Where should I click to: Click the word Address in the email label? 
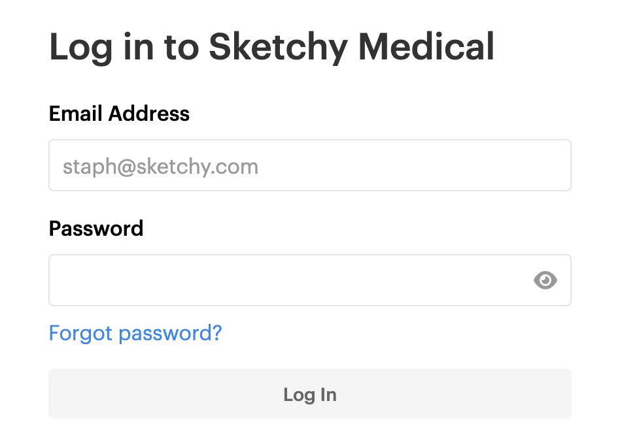pyautogui.click(x=149, y=114)
